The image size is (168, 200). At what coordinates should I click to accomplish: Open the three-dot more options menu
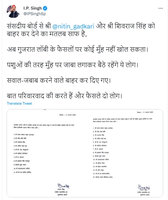(x=161, y=8)
